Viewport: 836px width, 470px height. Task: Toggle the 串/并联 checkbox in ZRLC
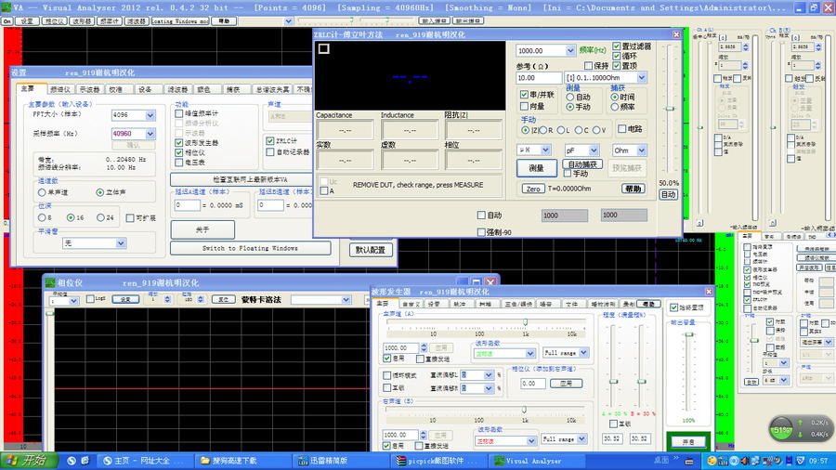(x=524, y=95)
